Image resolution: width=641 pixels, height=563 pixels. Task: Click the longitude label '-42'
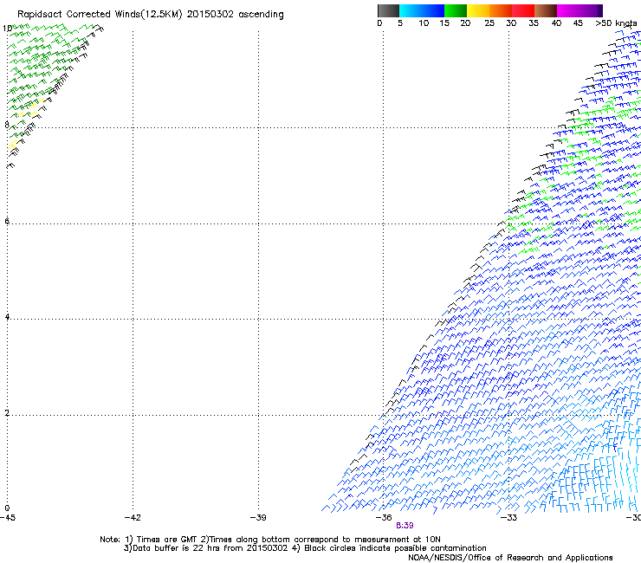click(133, 517)
